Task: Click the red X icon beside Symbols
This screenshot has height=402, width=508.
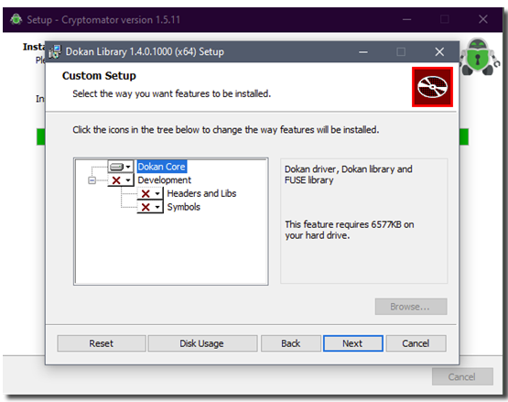Action: point(146,207)
